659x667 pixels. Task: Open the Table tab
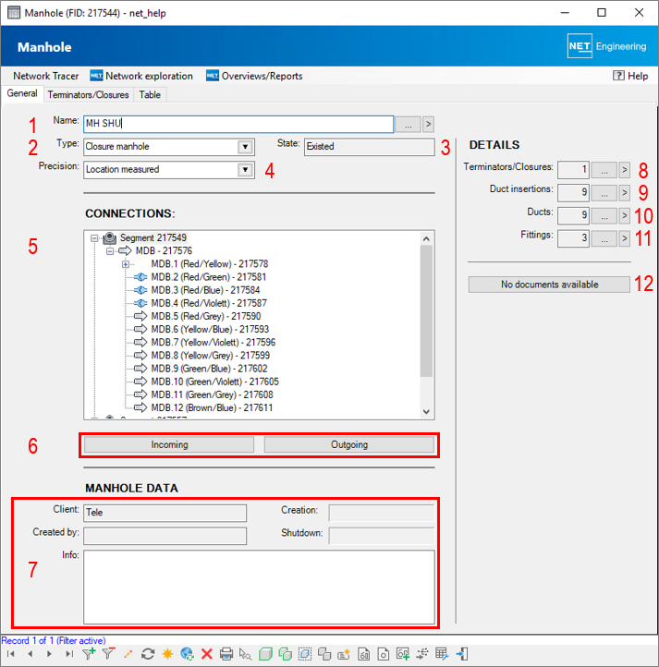tap(150, 94)
